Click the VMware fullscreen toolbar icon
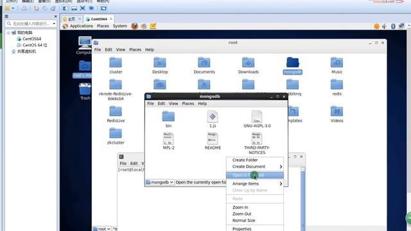411x231 pixels. click(83, 8)
